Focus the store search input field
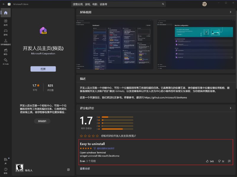The image size is (237, 177). 118,4
